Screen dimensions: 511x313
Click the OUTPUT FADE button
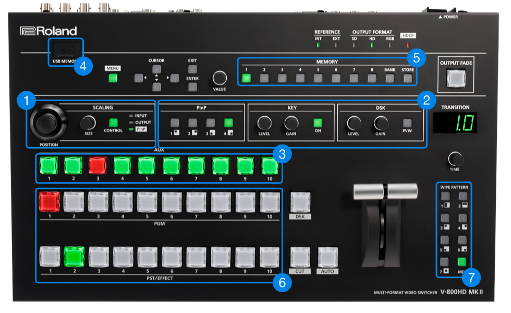pyautogui.click(x=456, y=79)
